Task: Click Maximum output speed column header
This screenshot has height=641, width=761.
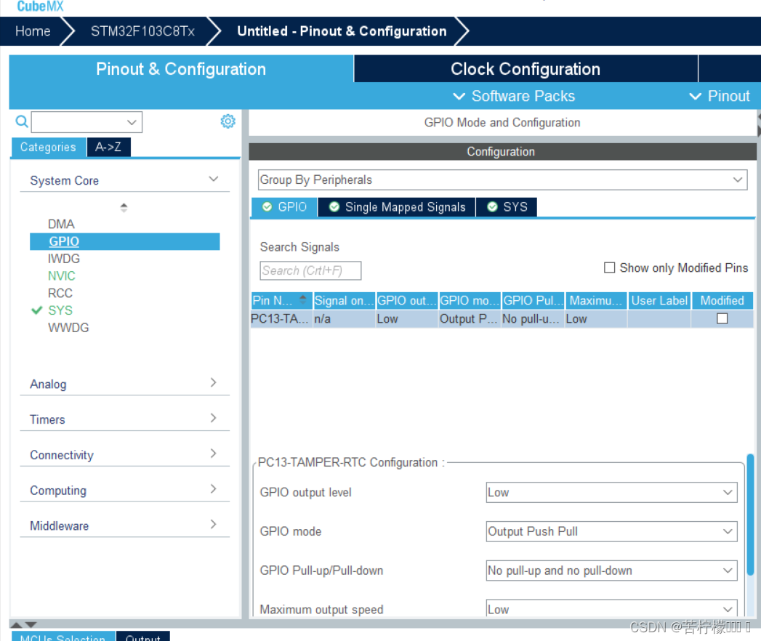Action: (595, 300)
